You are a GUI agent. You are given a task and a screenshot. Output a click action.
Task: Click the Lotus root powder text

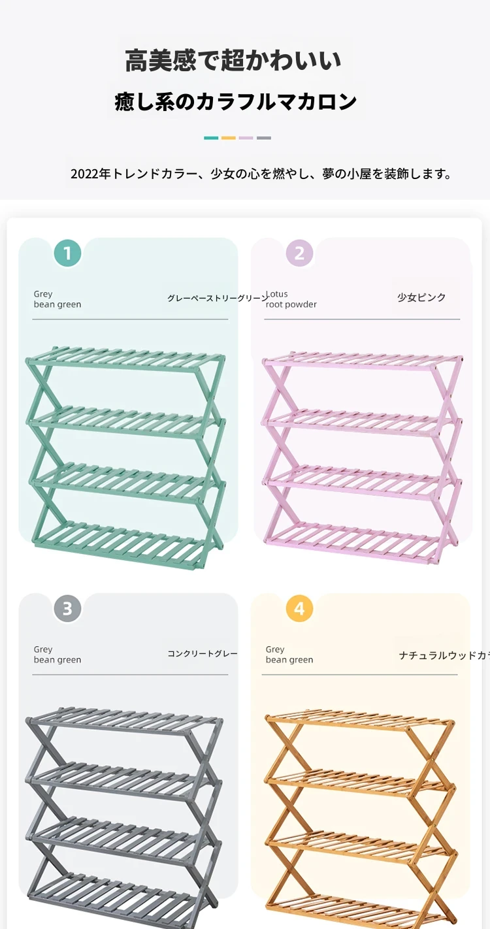pyautogui.click(x=291, y=299)
